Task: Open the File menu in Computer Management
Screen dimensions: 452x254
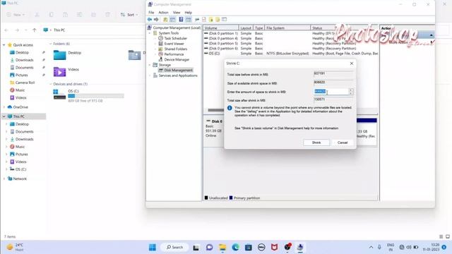Action: tap(151, 13)
